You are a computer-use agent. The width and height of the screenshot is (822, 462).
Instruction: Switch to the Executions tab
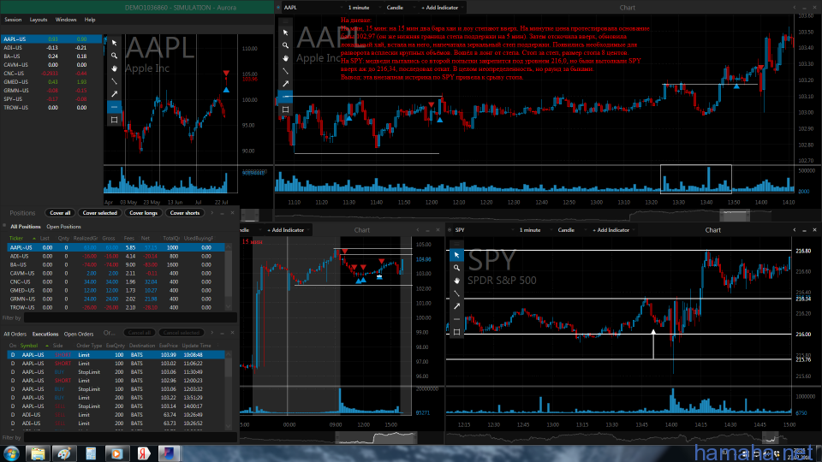click(x=45, y=335)
